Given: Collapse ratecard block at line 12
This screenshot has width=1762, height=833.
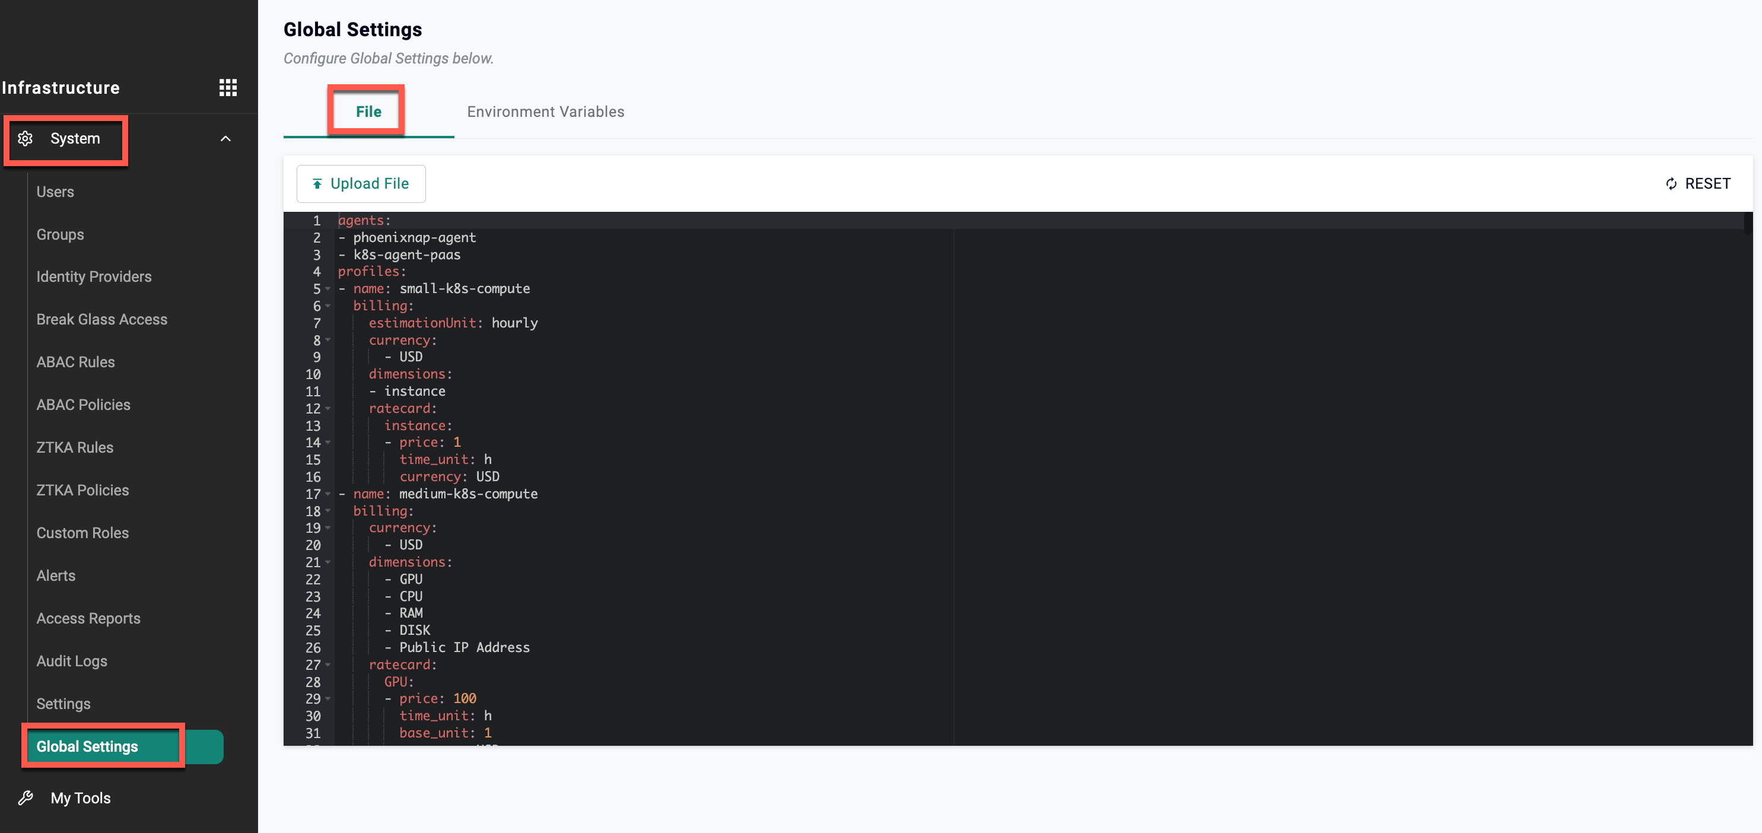Looking at the screenshot, I should (328, 408).
